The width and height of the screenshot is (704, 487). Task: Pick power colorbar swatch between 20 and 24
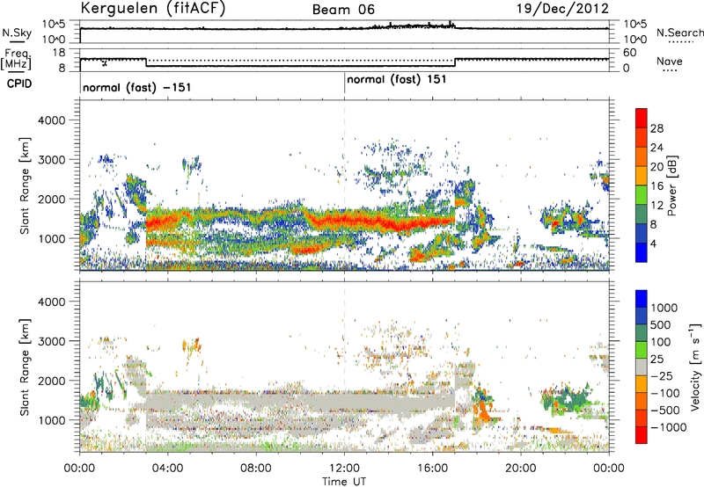642,156
